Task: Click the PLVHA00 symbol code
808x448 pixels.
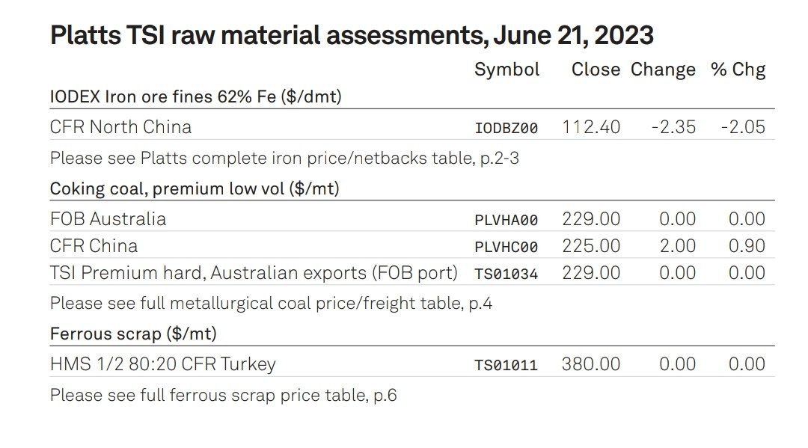Action: (x=506, y=220)
